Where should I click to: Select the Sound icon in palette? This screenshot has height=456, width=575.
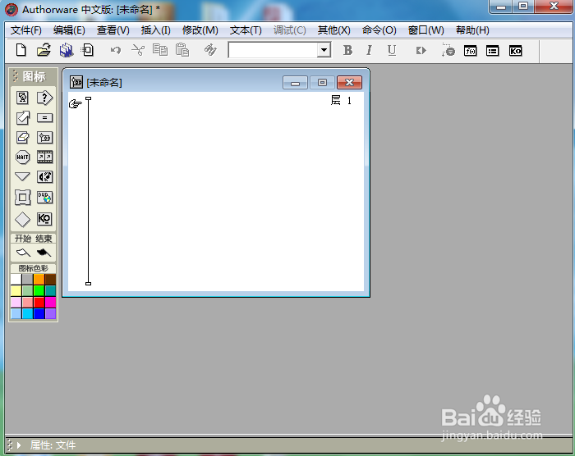[44, 177]
